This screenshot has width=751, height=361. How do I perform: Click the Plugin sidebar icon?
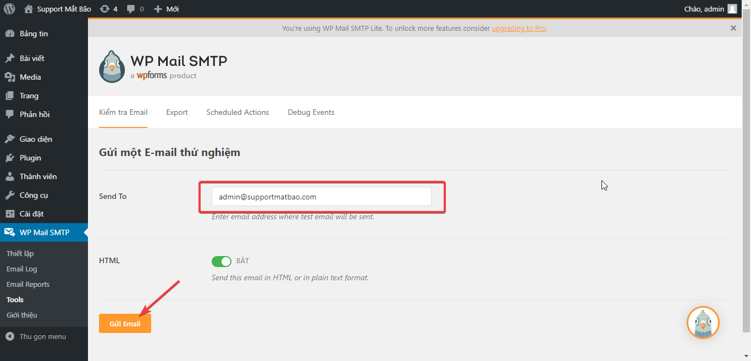point(10,158)
